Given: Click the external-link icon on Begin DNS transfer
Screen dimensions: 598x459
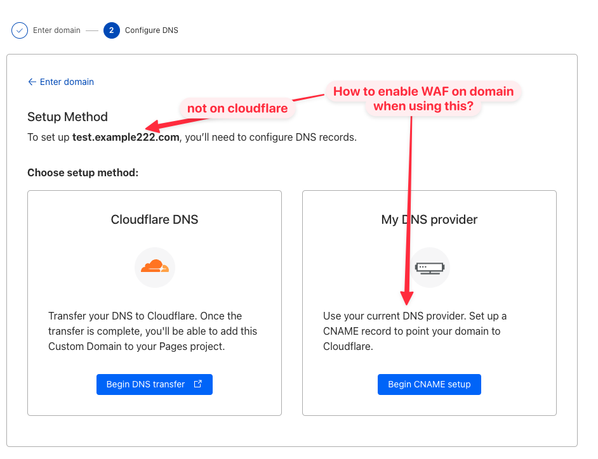Looking at the screenshot, I should [x=197, y=384].
